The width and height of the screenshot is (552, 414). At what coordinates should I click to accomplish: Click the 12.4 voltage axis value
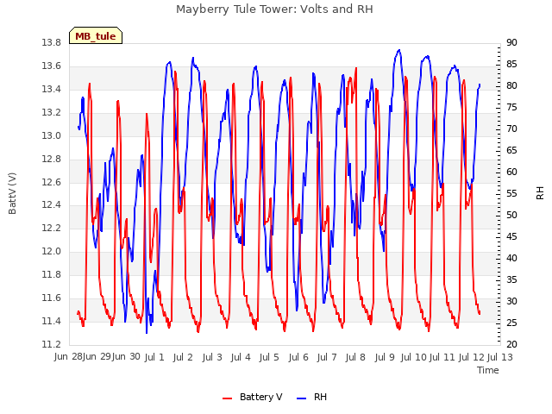[52, 205]
